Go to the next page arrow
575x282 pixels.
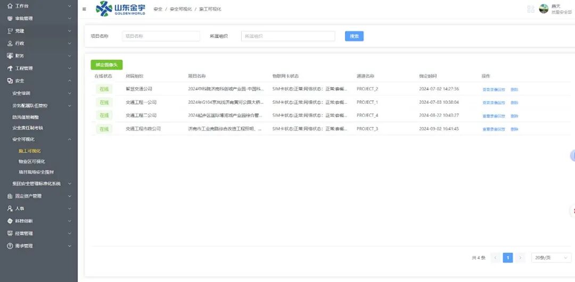coord(520,258)
